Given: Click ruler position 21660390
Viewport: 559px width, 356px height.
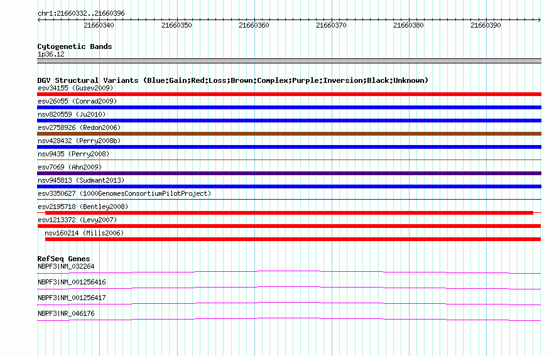Looking at the screenshot, I should (x=486, y=25).
